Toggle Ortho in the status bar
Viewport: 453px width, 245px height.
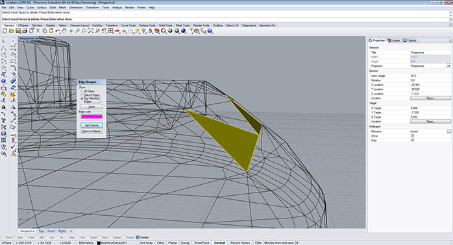click(x=161, y=242)
